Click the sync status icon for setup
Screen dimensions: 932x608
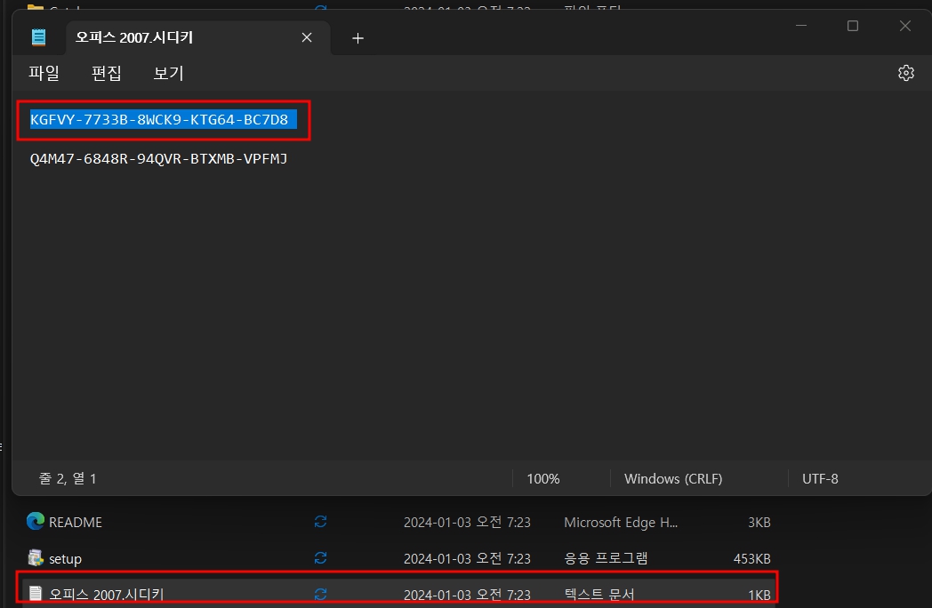coord(320,558)
